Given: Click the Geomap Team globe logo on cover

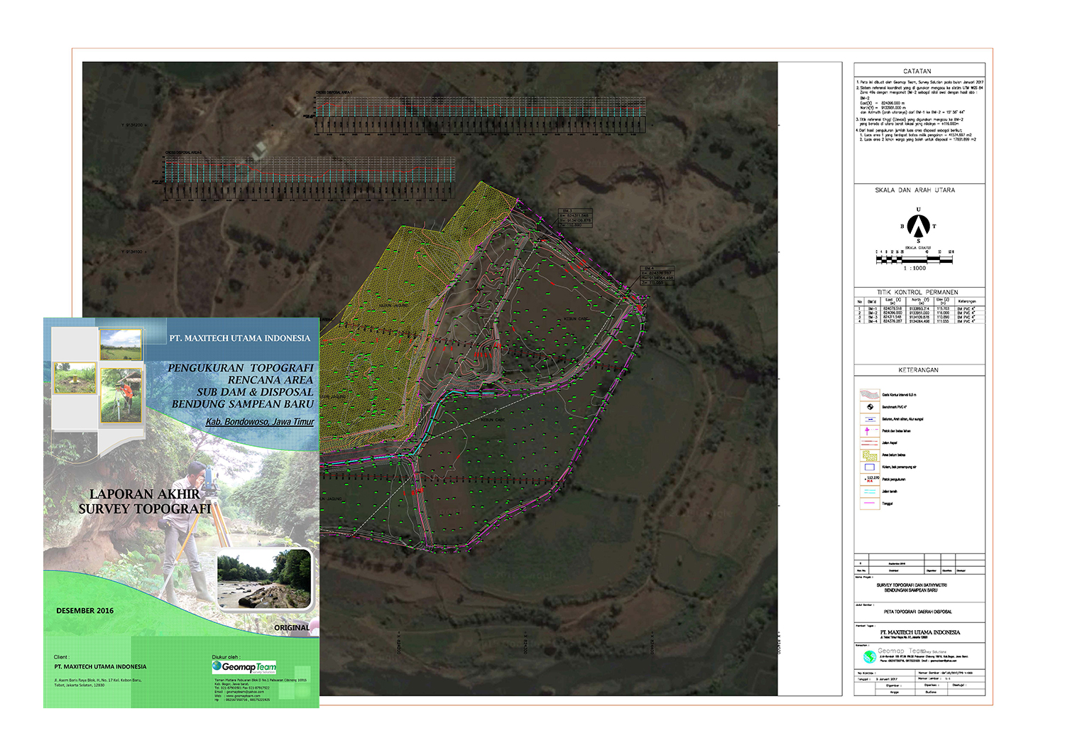Looking at the screenshot, I should (x=217, y=666).
